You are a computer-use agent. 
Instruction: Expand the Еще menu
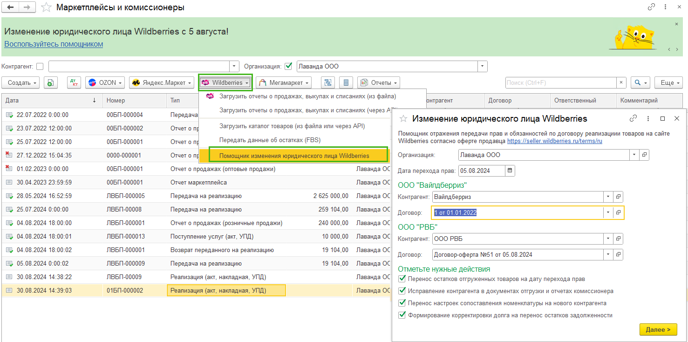(x=668, y=82)
